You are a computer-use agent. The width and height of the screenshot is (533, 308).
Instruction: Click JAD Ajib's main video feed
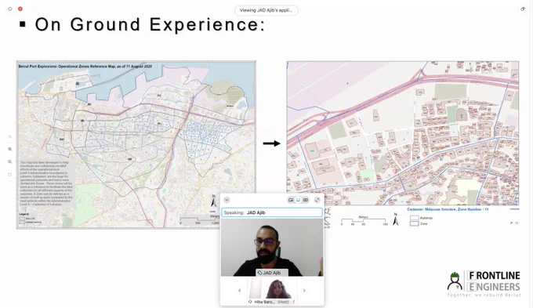(x=272, y=247)
